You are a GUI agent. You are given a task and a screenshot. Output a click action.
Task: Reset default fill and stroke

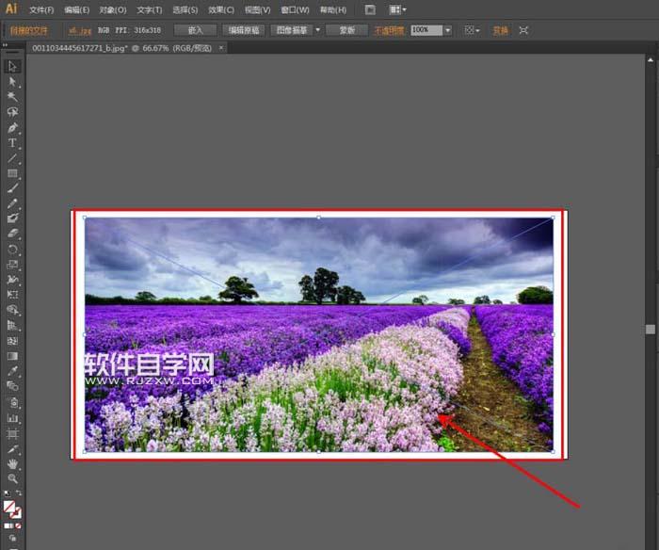click(7, 493)
